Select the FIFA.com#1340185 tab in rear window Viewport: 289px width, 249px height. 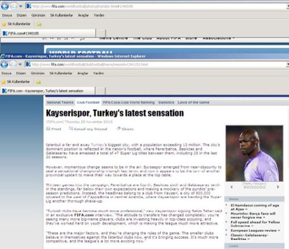coord(49,33)
